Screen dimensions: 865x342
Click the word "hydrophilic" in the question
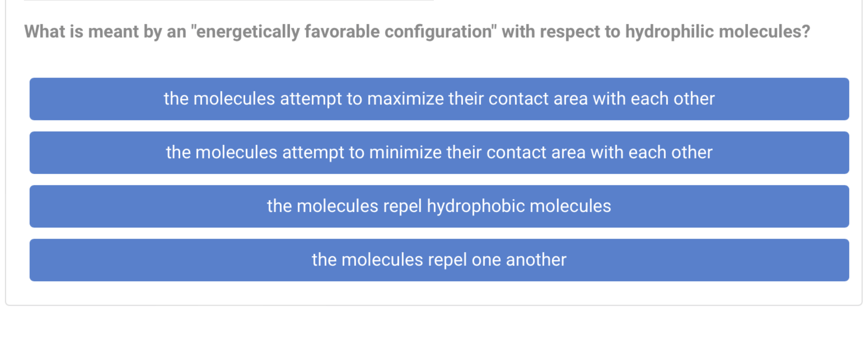tap(669, 32)
